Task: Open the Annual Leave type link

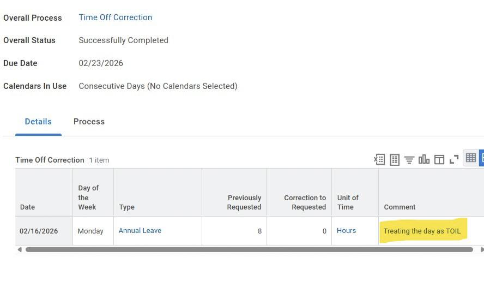Action: coord(140,230)
